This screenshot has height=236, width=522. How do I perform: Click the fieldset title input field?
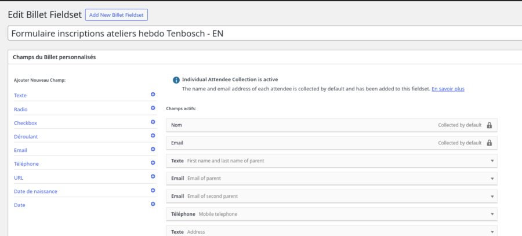[x=261, y=34]
